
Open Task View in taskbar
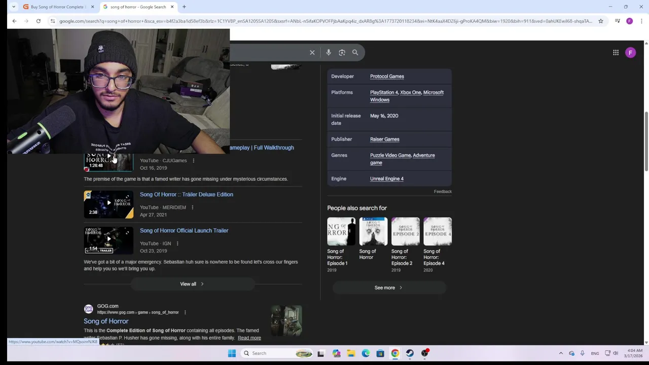[x=321, y=353]
